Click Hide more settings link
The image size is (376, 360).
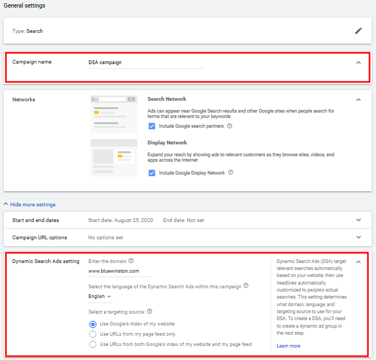pyautogui.click(x=33, y=205)
